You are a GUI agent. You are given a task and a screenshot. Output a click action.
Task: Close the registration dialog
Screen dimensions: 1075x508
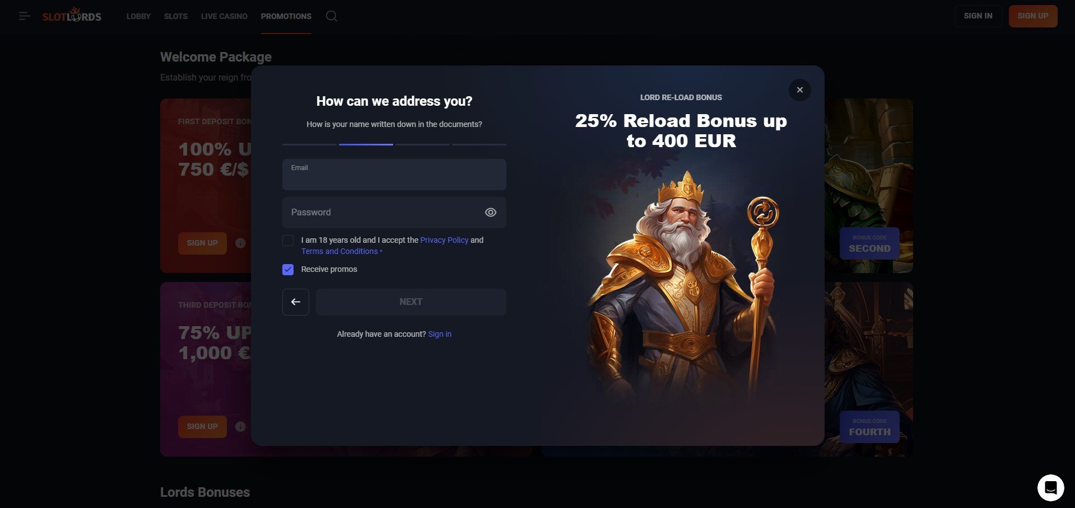point(799,90)
